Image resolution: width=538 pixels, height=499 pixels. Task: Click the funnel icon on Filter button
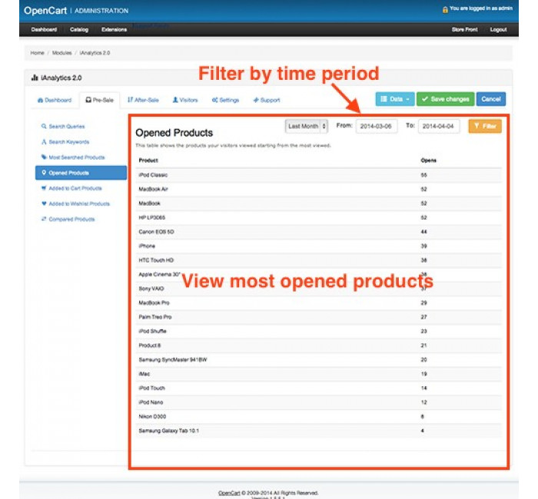pos(477,126)
